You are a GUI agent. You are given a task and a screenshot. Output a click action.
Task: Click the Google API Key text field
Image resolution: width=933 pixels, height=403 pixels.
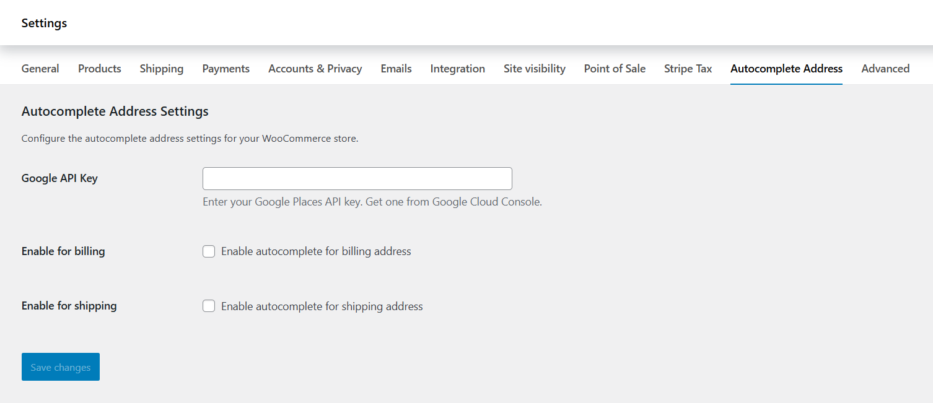click(357, 178)
